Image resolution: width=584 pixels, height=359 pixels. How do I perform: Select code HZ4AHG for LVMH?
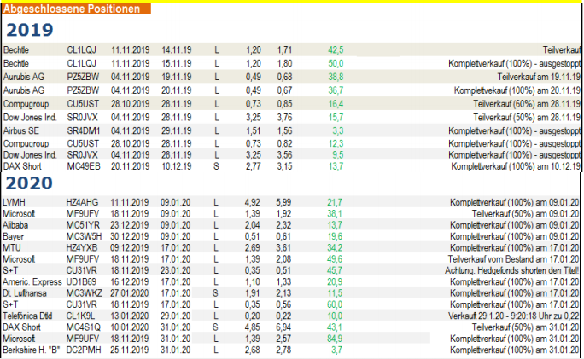point(82,202)
